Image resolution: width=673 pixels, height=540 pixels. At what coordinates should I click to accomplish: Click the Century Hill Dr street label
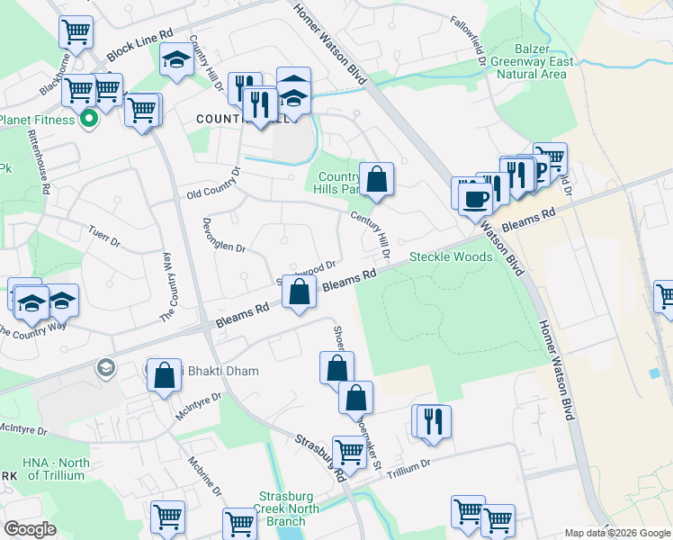pos(372,234)
